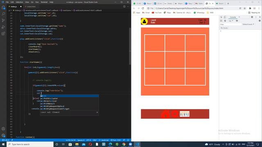The height and width of the screenshot is (147, 262).
Task: Go forward in Chrome
Action: (x=138, y=8)
